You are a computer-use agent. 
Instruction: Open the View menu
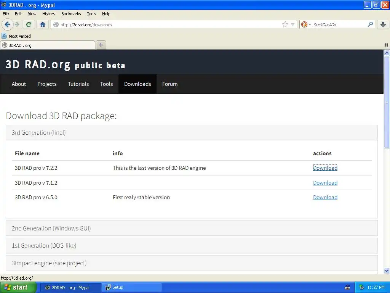(x=32, y=14)
